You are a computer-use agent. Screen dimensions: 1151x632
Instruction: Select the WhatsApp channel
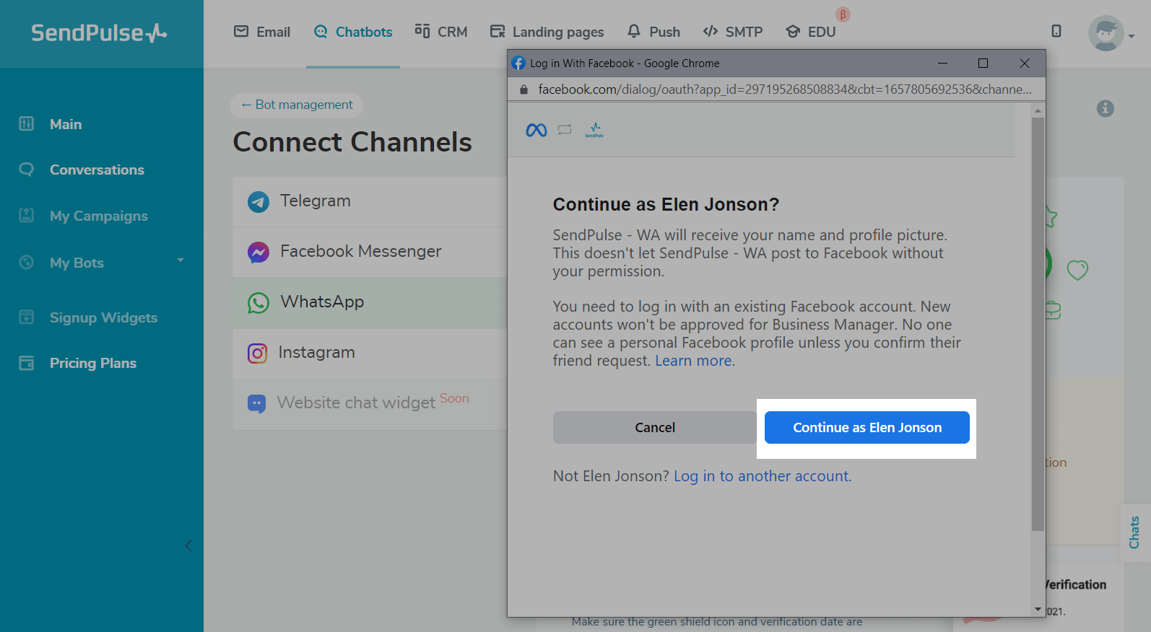tap(370, 302)
